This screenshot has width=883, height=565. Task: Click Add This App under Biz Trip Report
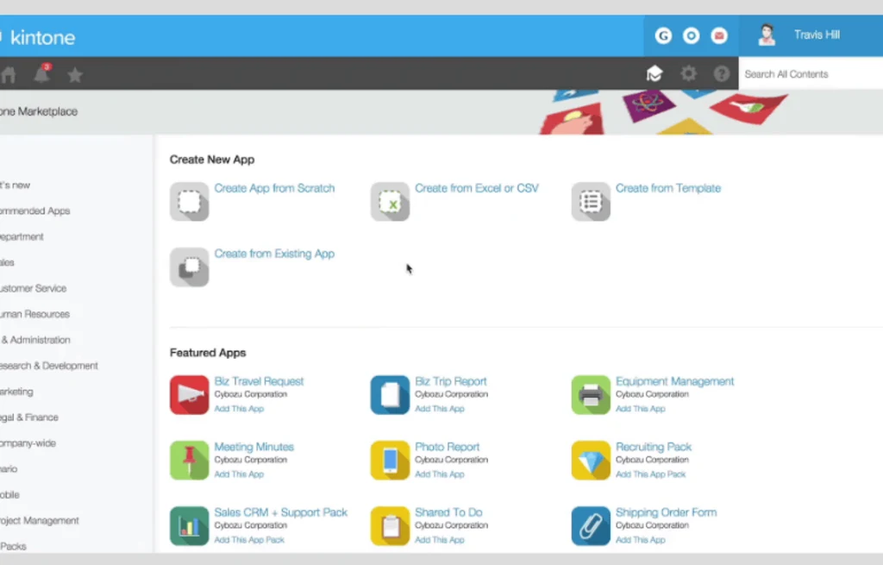(439, 409)
